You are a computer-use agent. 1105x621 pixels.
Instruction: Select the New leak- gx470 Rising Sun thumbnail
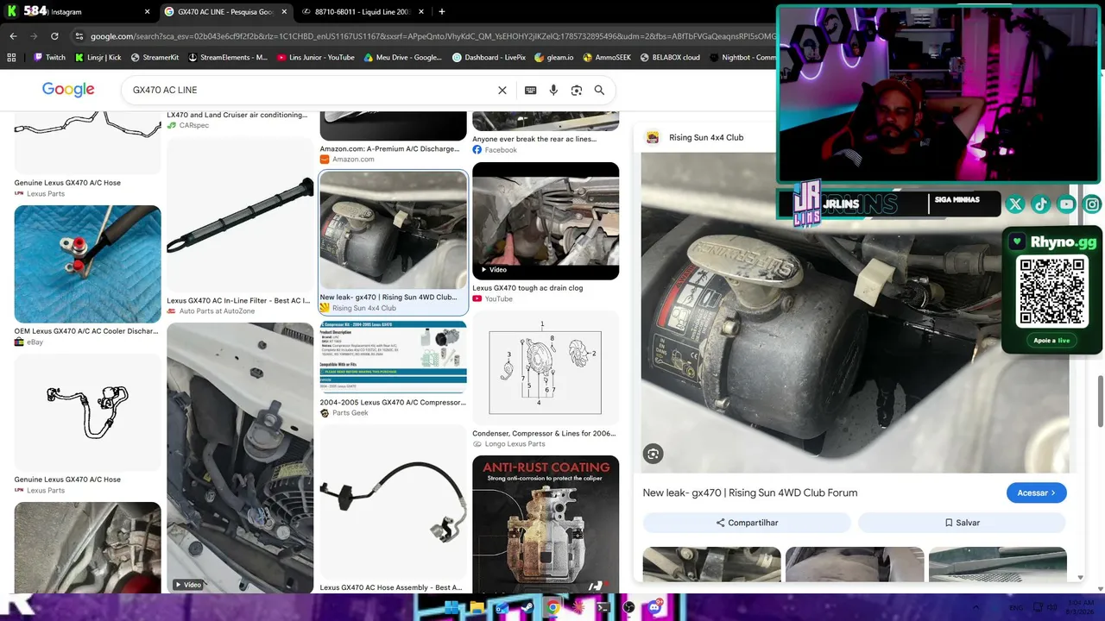pyautogui.click(x=393, y=229)
